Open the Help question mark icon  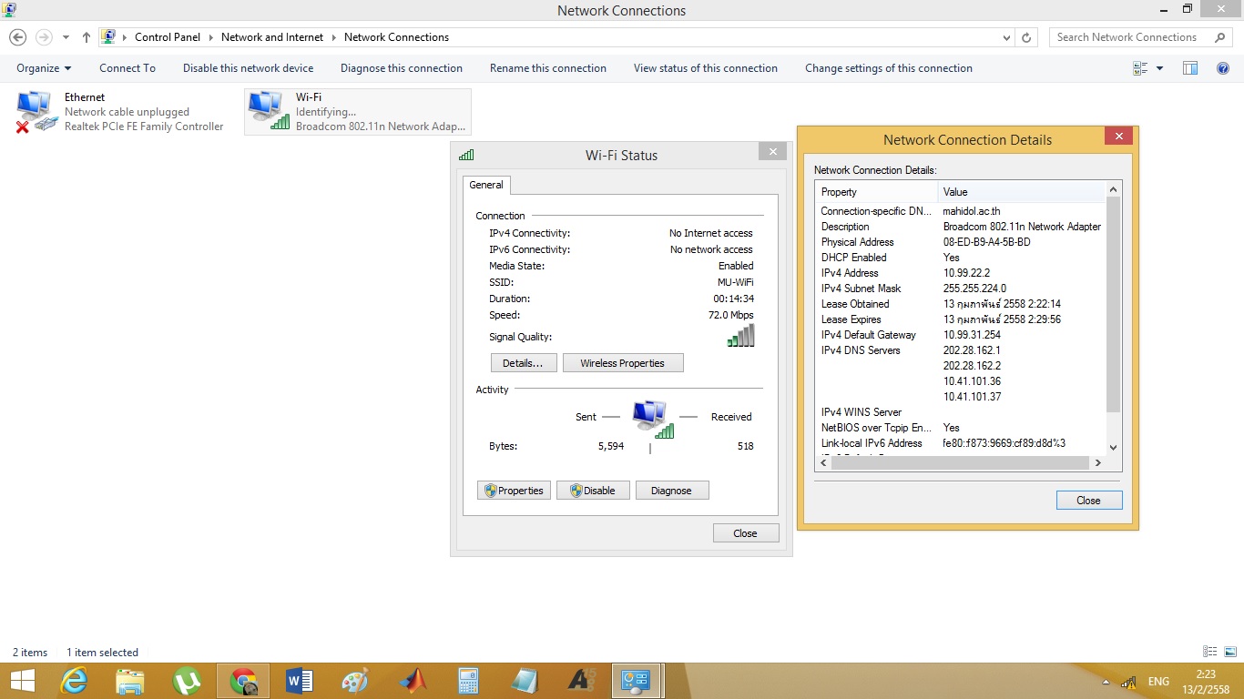click(x=1223, y=68)
